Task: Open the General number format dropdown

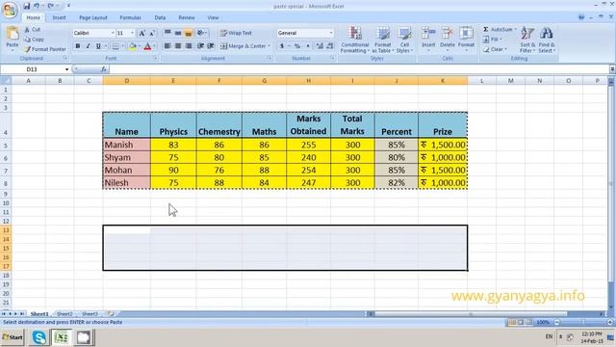Action: tap(331, 33)
